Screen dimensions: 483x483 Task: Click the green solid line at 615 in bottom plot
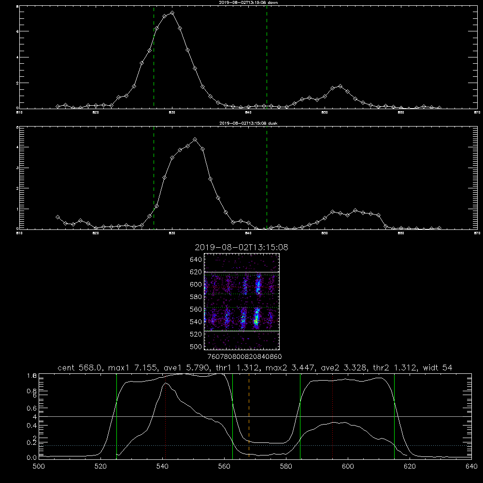click(394, 416)
